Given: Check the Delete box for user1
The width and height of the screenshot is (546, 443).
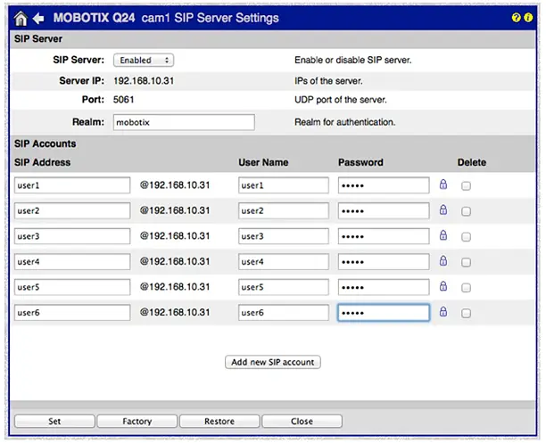Looking at the screenshot, I should tap(466, 185).
